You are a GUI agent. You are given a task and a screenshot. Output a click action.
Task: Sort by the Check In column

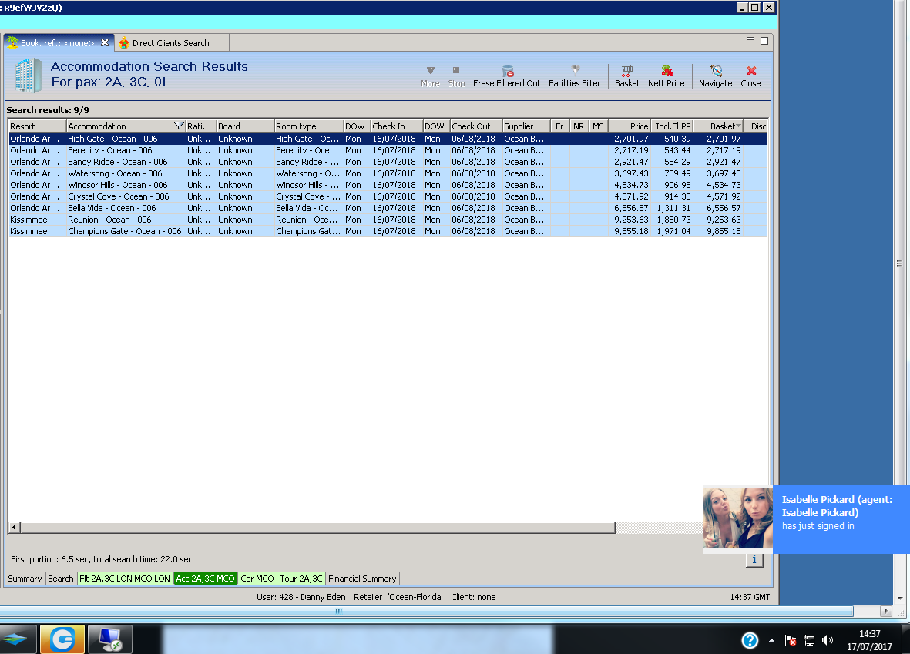(x=396, y=126)
